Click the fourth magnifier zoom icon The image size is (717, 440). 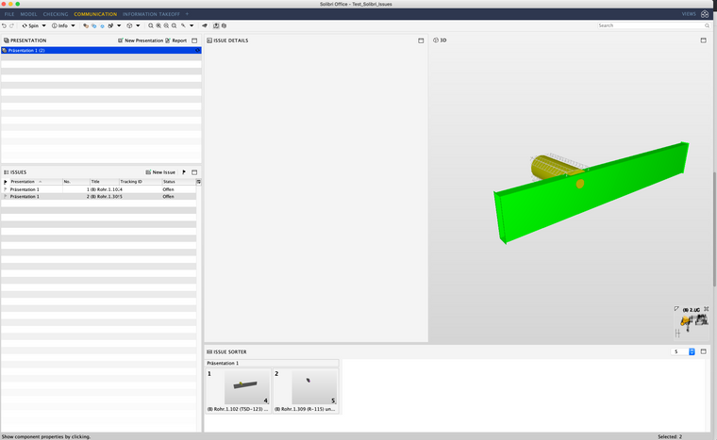click(174, 25)
